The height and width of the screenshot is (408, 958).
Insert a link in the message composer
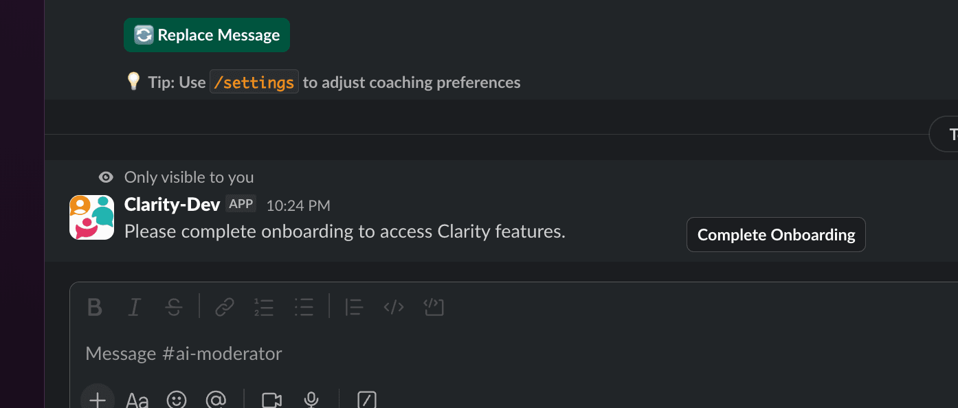tap(224, 307)
